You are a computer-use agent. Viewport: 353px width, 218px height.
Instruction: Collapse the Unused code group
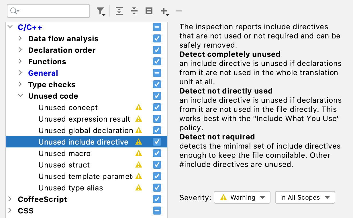(20, 96)
